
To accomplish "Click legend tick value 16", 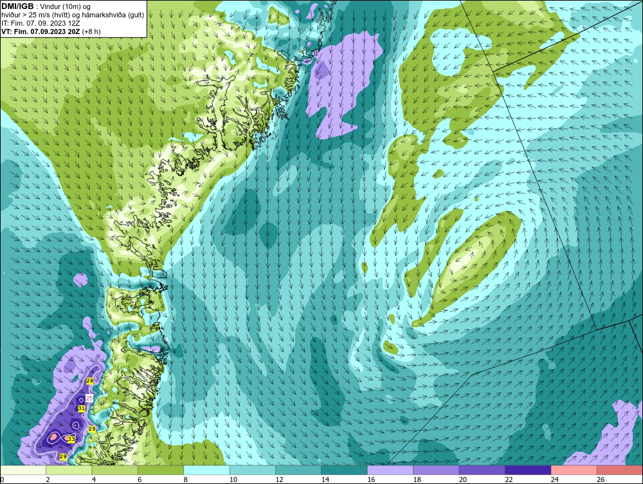I will point(371,480).
